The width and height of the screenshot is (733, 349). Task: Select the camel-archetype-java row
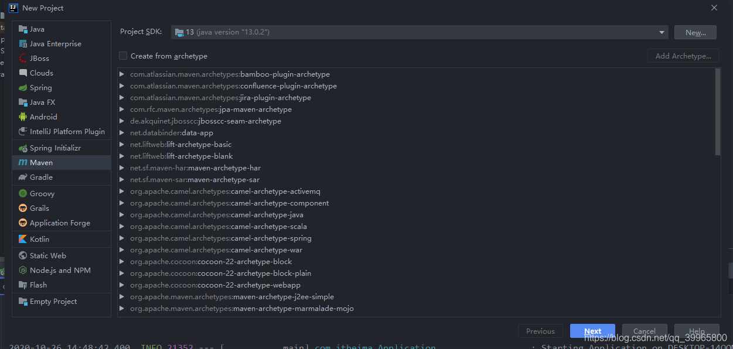point(416,215)
